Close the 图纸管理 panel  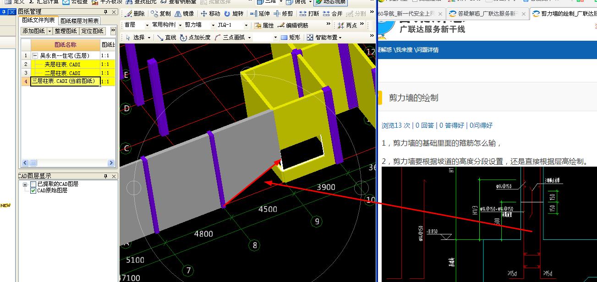[x=114, y=12]
